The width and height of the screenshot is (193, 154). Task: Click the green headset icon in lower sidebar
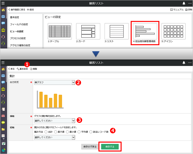[3, 102]
